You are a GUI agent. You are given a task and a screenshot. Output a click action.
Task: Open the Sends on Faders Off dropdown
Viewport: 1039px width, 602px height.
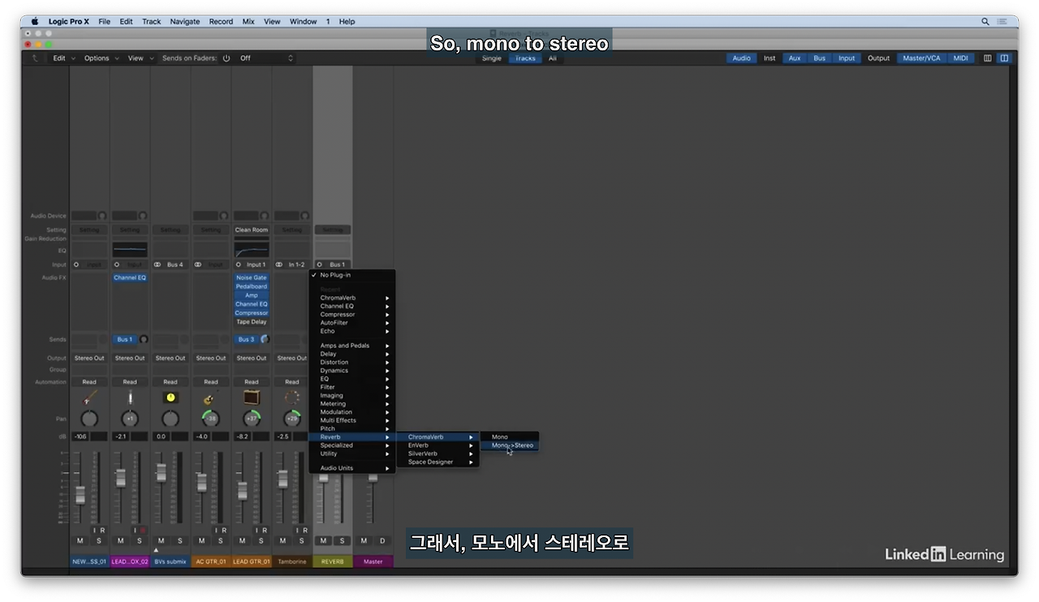point(265,58)
